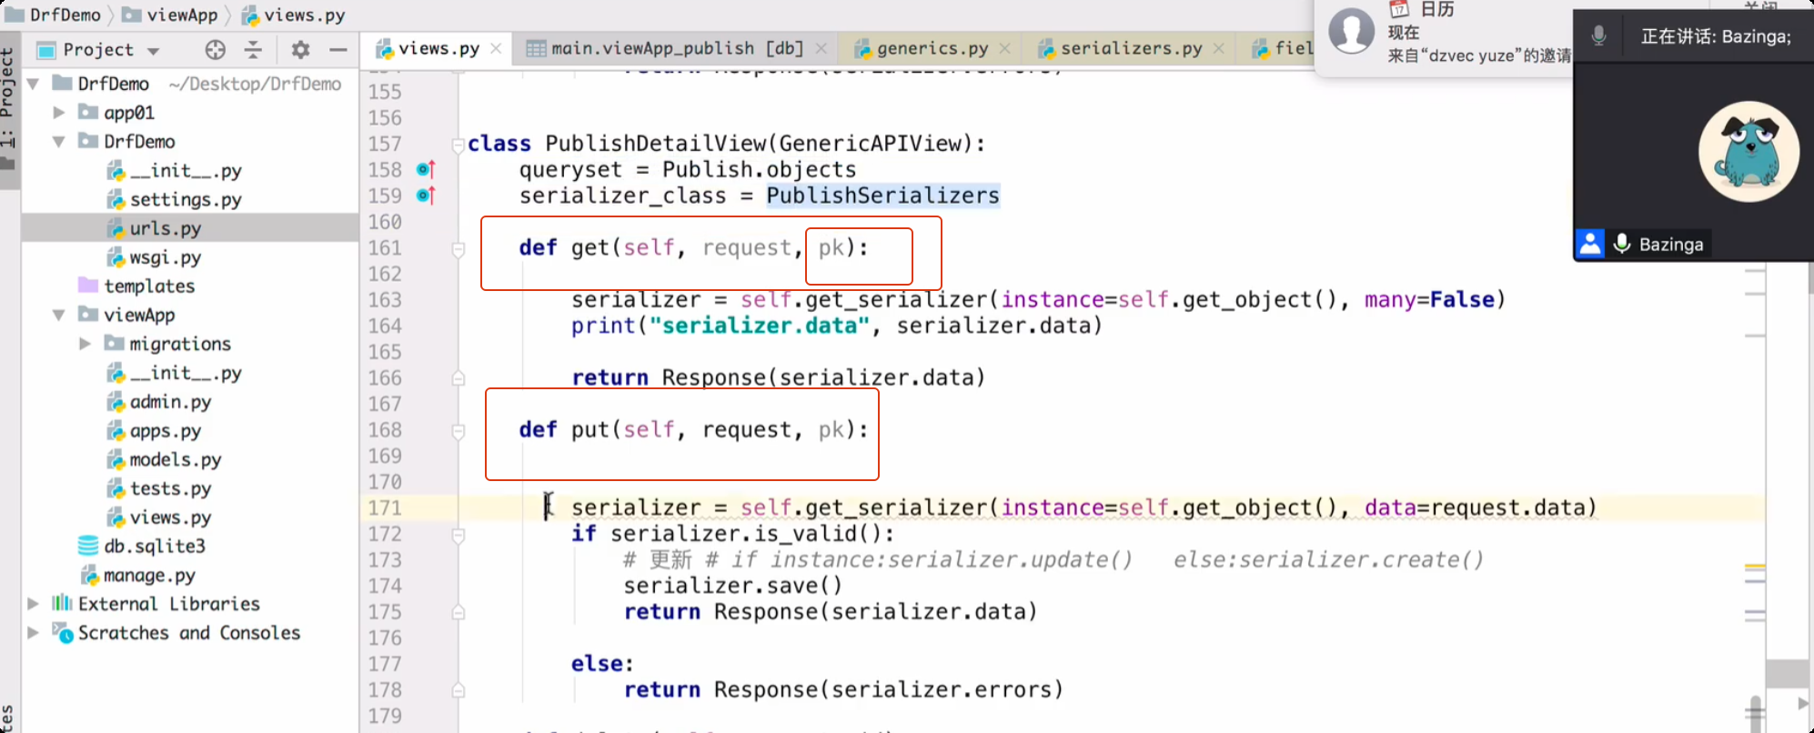Open wsgi.py file
Image resolution: width=1814 pixels, height=733 pixels.
click(165, 257)
